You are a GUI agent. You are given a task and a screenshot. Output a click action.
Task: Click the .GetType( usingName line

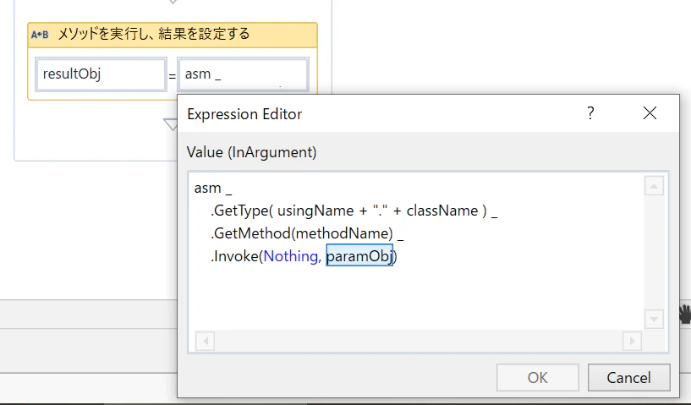pos(354,211)
